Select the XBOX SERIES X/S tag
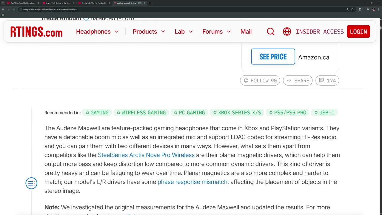This screenshot has height=215, width=382. 237,113
